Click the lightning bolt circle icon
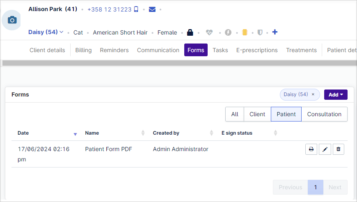The width and height of the screenshot is (357, 202). [x=228, y=32]
